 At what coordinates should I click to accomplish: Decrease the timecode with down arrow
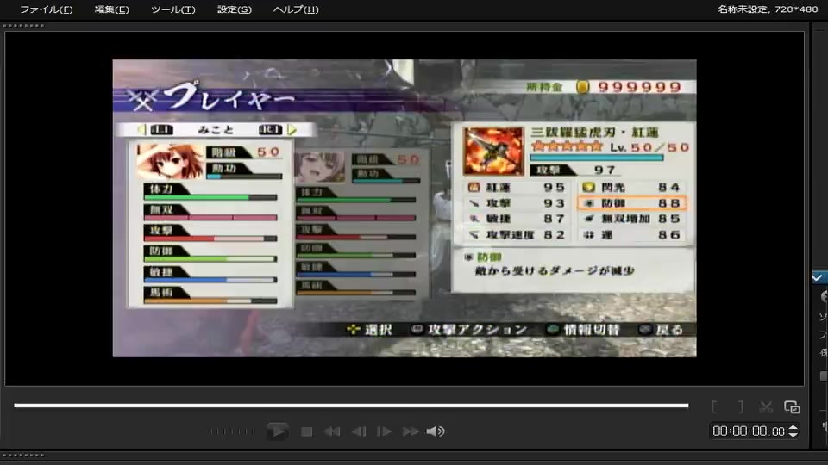pos(793,435)
